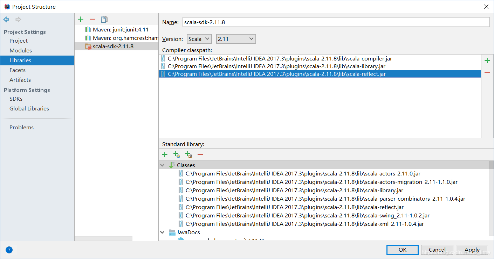Click the library Name input field
Viewport: 494px width, 259px height.
tap(335, 22)
